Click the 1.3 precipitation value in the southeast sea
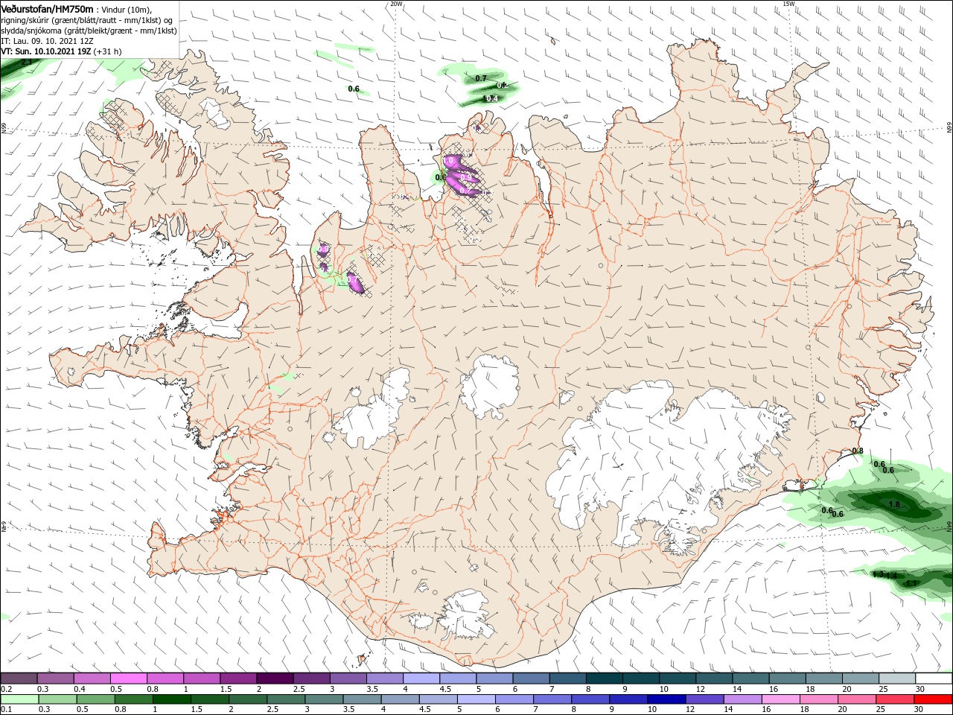This screenshot has width=953, height=715. (878, 574)
